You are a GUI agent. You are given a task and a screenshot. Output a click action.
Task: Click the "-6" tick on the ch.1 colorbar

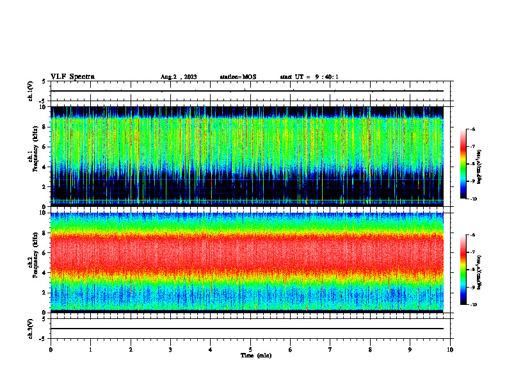pyautogui.click(x=472, y=129)
